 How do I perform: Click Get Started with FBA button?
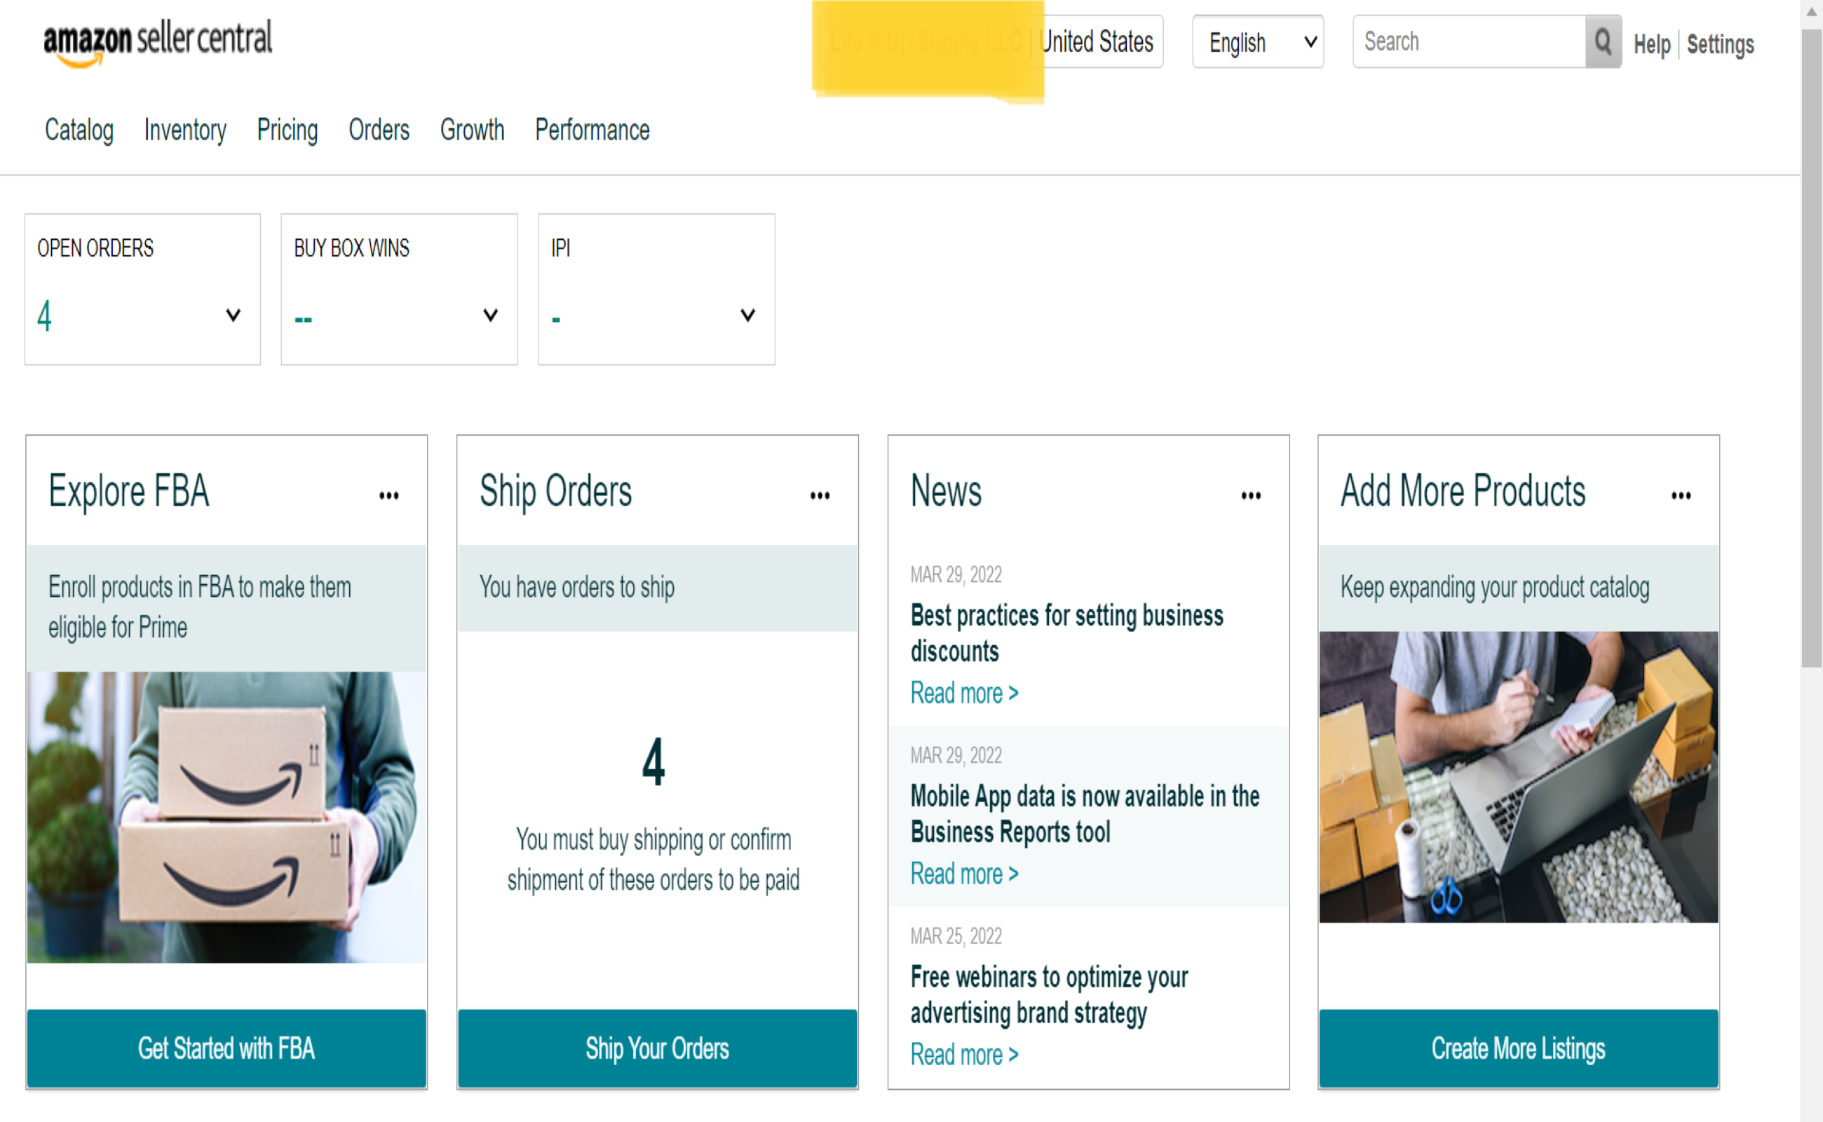pos(226,1048)
